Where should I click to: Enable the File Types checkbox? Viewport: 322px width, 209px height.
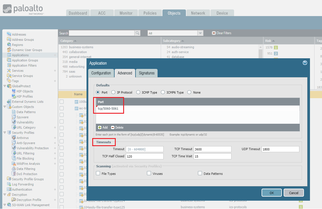98,173
